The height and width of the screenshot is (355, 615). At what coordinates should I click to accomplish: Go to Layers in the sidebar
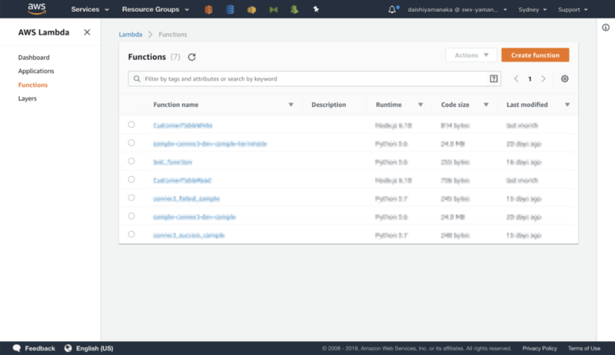[x=28, y=98]
